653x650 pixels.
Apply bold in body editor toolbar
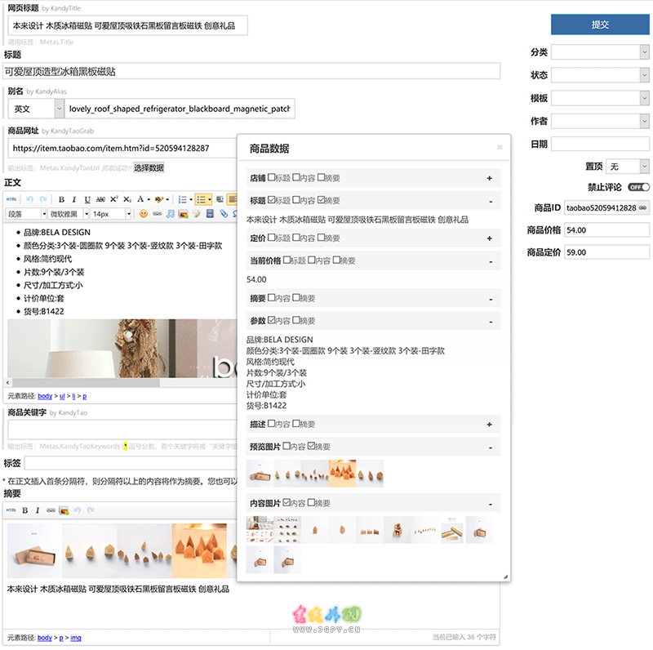pyautogui.click(x=61, y=199)
